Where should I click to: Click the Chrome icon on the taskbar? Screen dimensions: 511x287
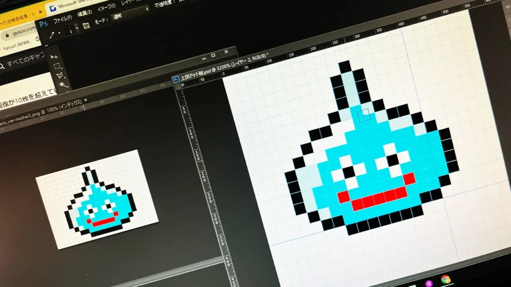click(x=446, y=280)
